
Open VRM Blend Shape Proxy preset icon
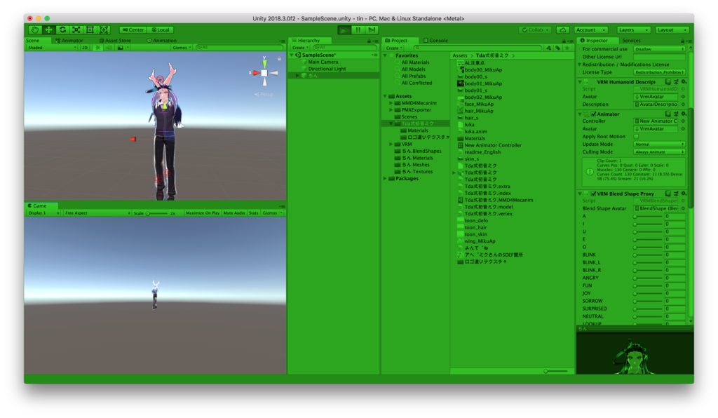coord(676,194)
